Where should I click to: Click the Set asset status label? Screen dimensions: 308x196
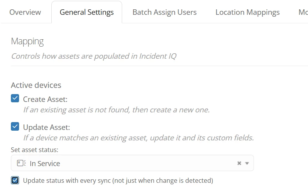click(x=35, y=150)
